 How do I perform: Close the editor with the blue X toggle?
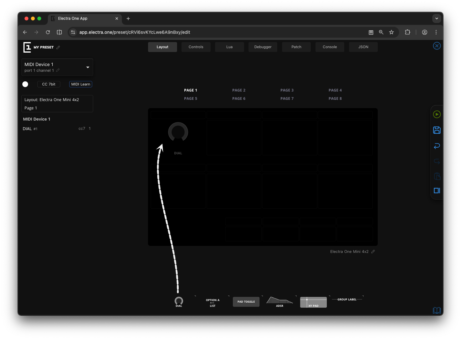437,46
